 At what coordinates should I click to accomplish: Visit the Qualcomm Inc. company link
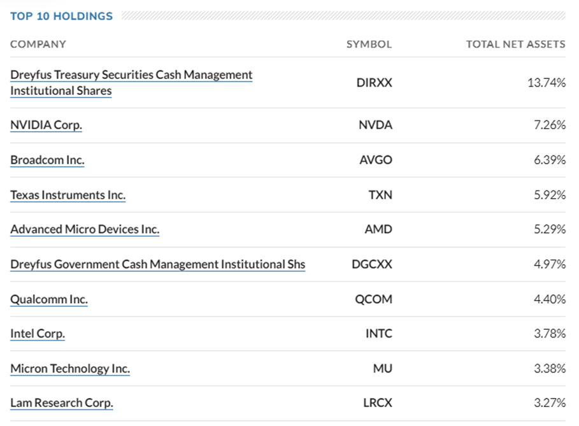pyautogui.click(x=49, y=299)
